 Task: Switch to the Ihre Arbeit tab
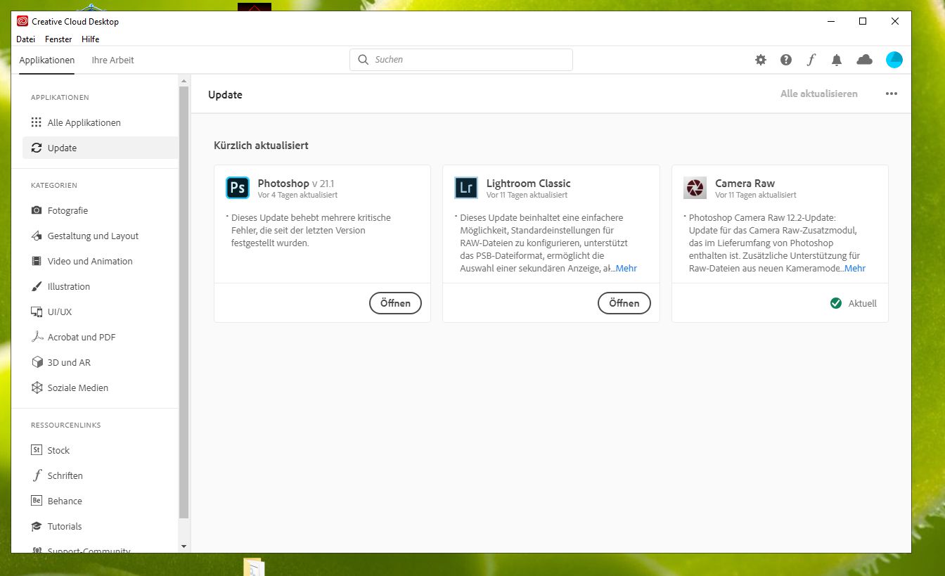[x=112, y=60]
